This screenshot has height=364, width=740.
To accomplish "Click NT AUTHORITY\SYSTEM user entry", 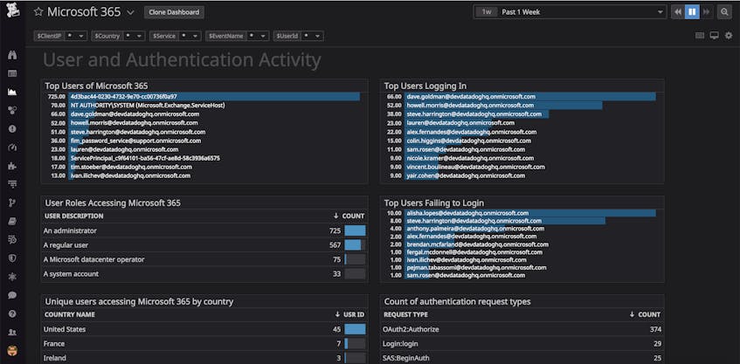I will click(148, 105).
